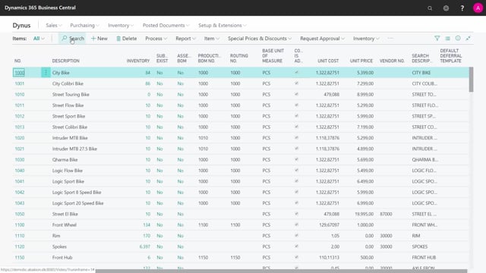This screenshot has width=486, height=273.
Task: Open the search magnifier in top bar
Action: (430, 8)
